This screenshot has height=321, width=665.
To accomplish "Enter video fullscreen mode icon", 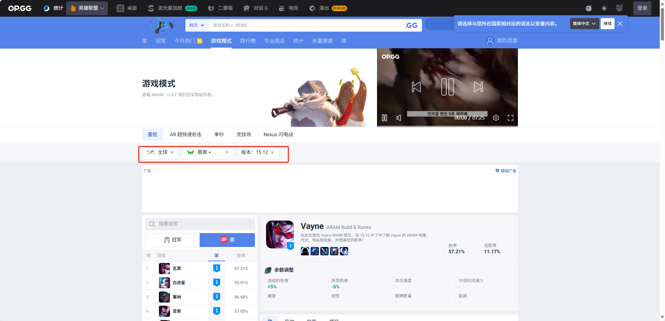I will pos(511,118).
